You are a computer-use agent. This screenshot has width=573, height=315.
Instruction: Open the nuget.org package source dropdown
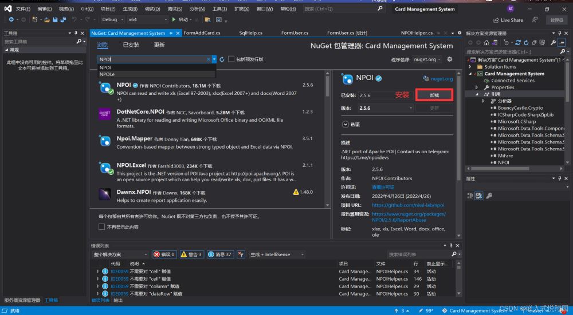tap(427, 59)
